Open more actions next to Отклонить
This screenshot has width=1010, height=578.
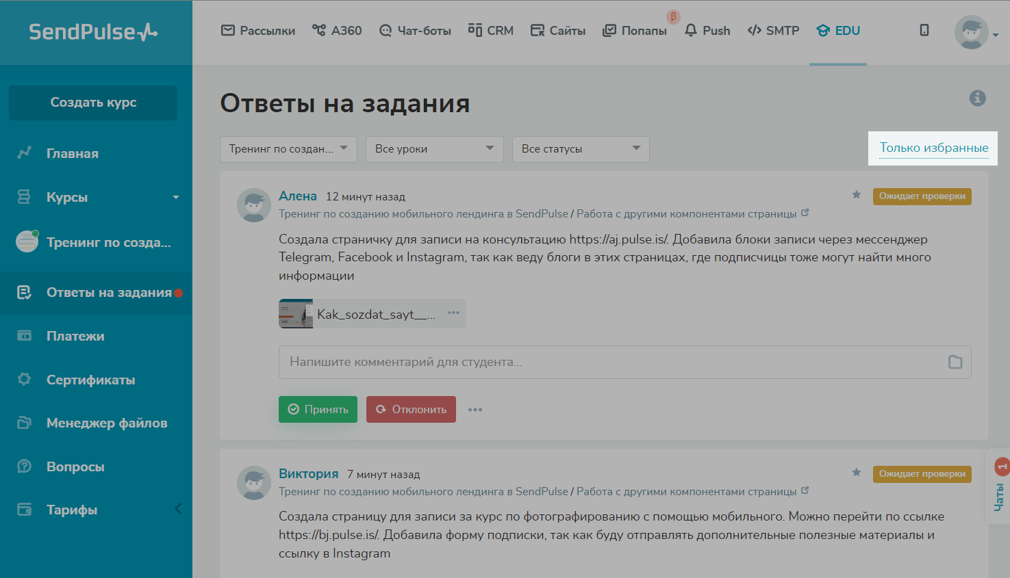point(475,410)
